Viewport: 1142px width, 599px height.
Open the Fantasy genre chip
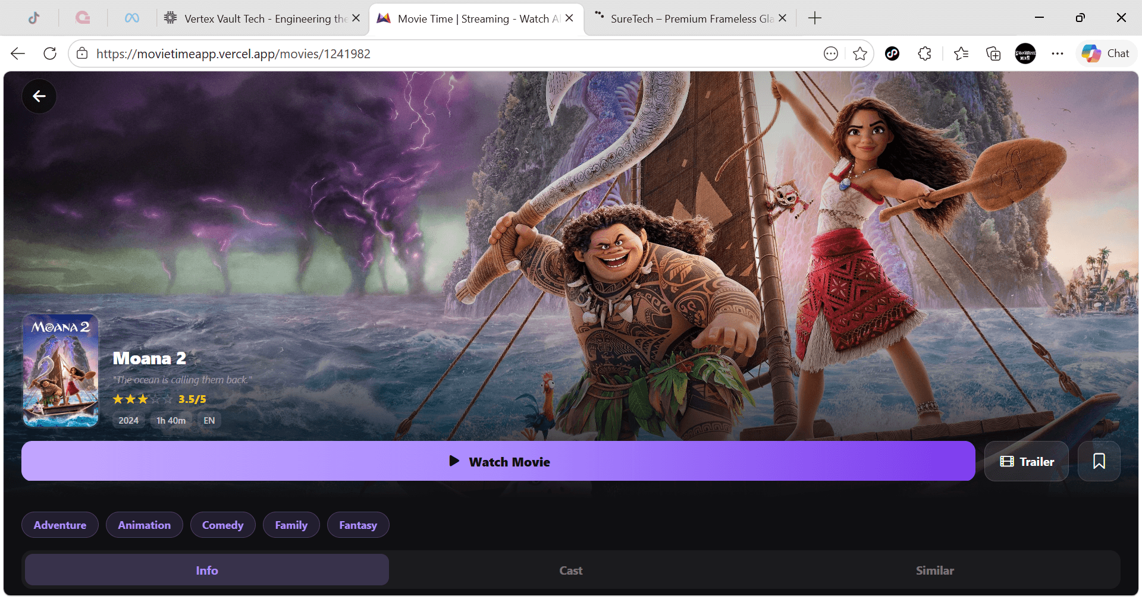358,525
